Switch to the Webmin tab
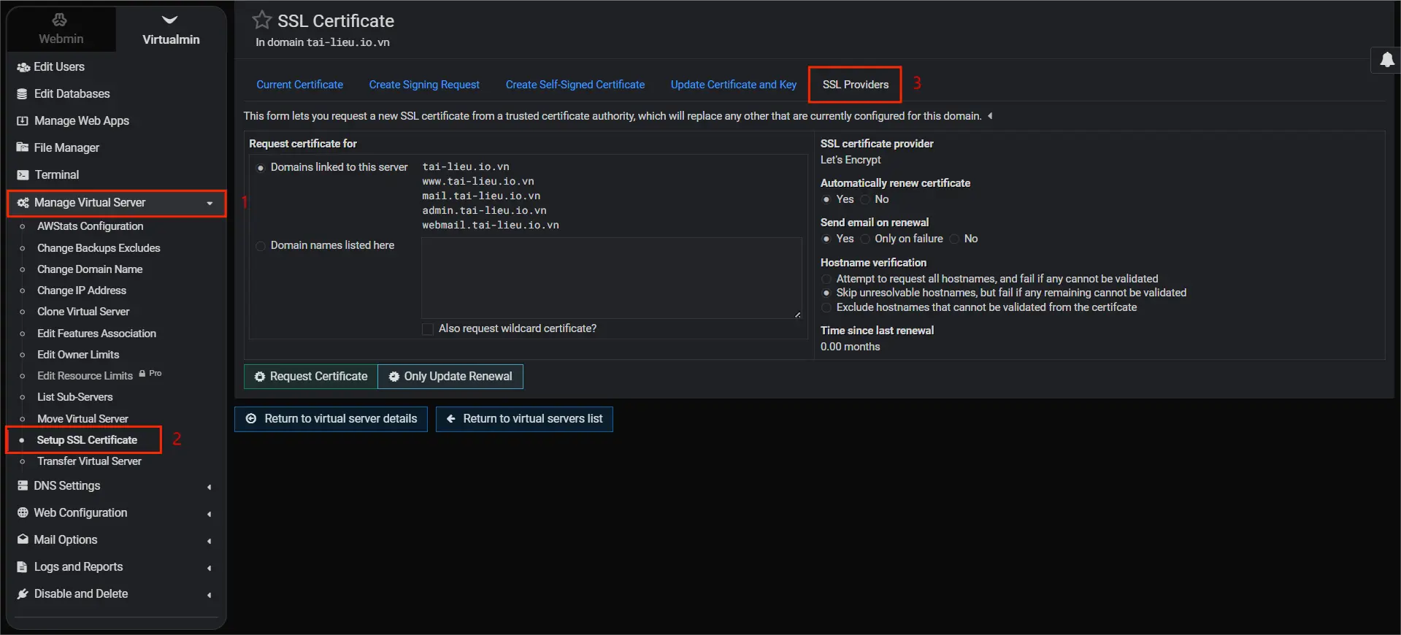This screenshot has height=635, width=1401. [61, 29]
